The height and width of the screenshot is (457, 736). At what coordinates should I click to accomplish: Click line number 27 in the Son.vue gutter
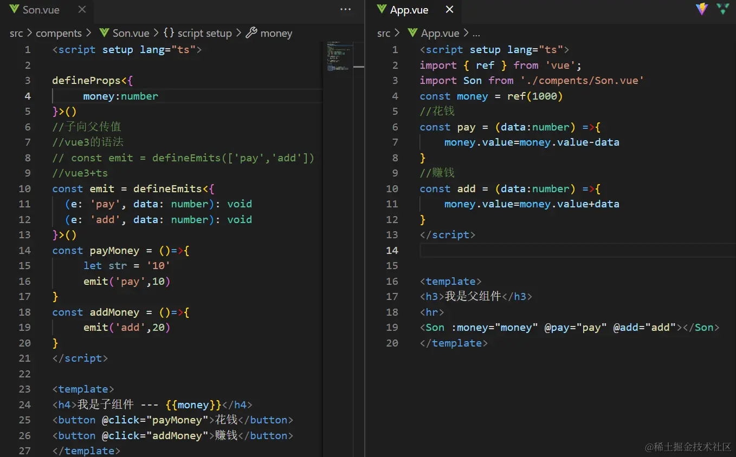point(24,451)
